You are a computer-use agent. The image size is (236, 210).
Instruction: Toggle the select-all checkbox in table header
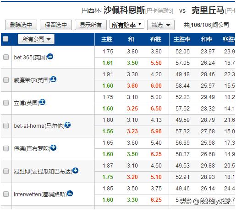tap(5, 39)
